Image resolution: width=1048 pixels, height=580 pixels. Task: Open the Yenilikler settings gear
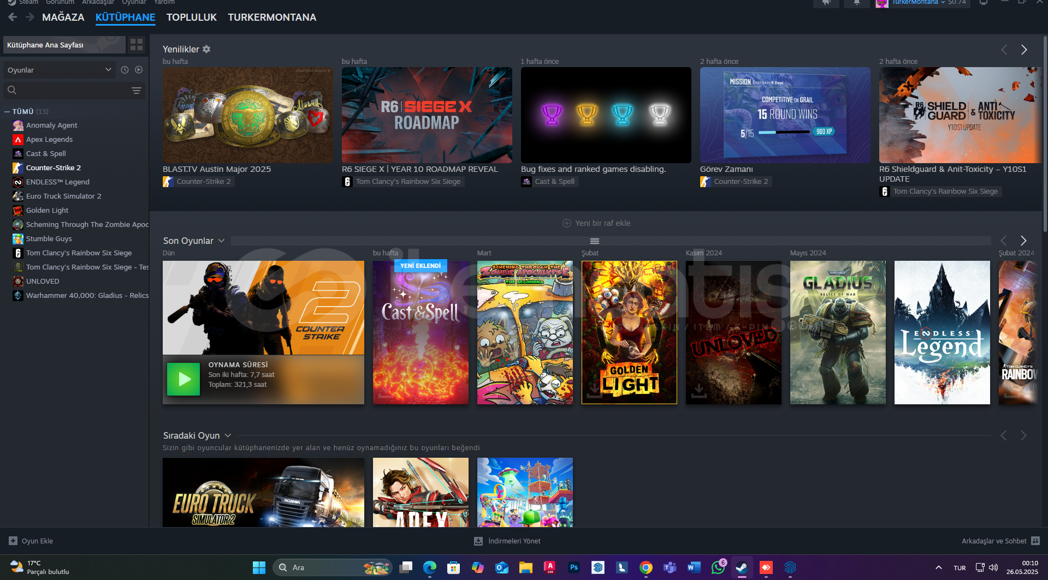coord(206,49)
